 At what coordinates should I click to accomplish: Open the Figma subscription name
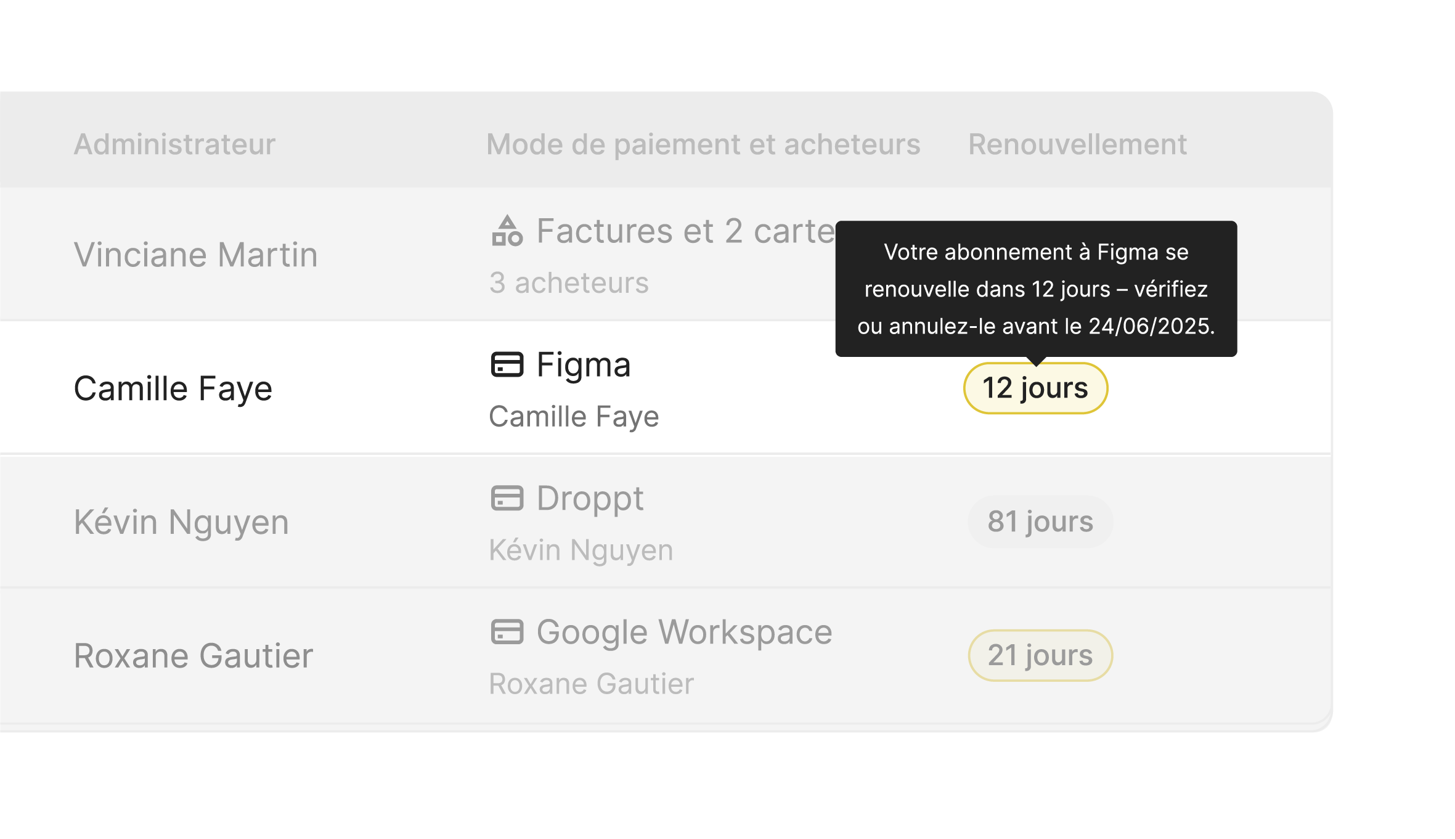(584, 364)
